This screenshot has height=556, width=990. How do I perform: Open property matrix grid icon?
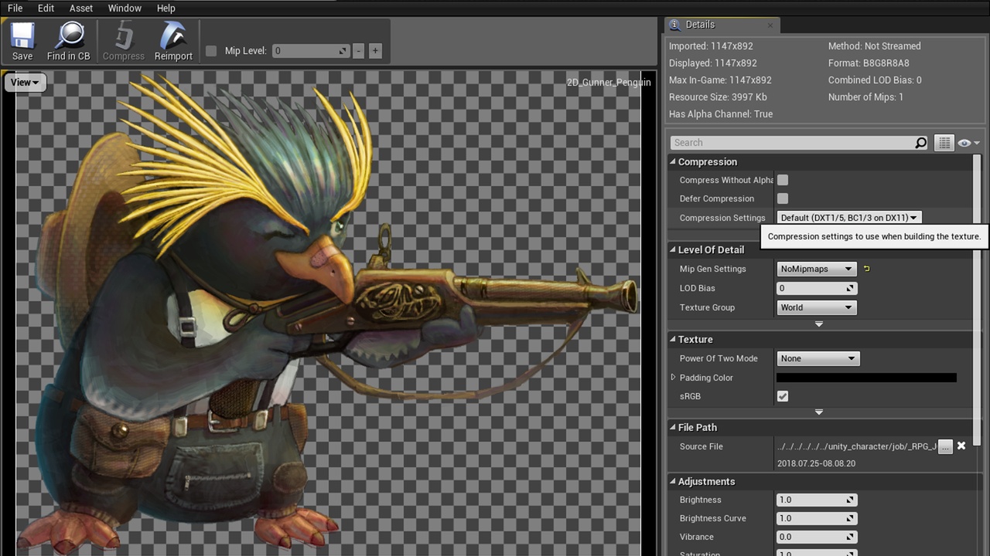click(x=943, y=143)
